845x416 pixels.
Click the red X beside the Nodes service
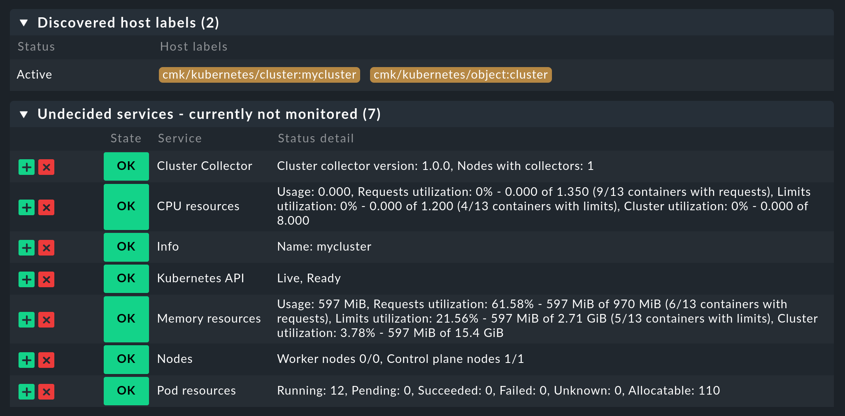[46, 360]
